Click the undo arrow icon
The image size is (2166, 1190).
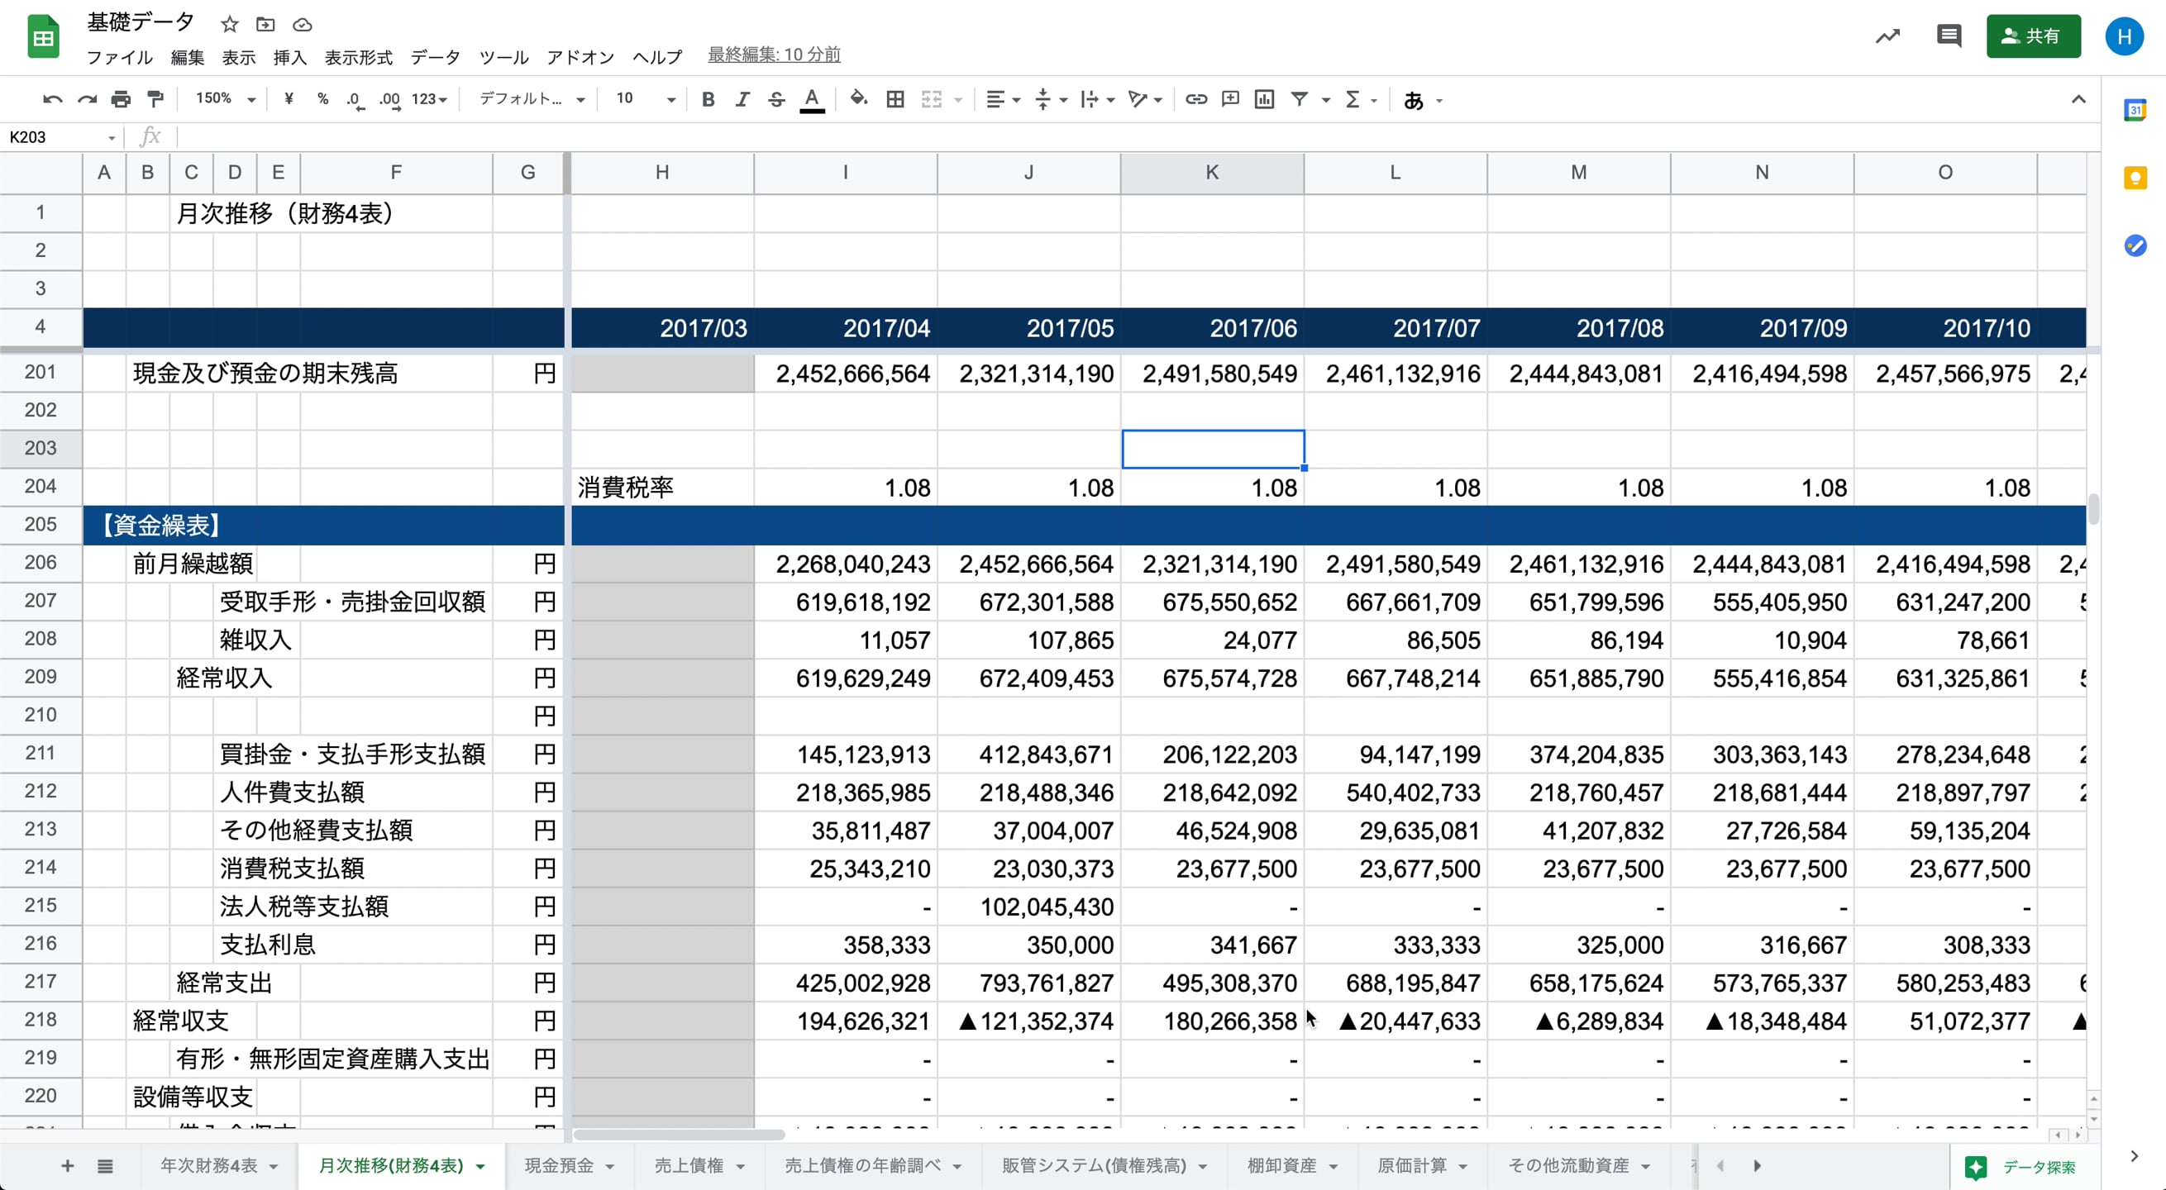pyautogui.click(x=52, y=99)
